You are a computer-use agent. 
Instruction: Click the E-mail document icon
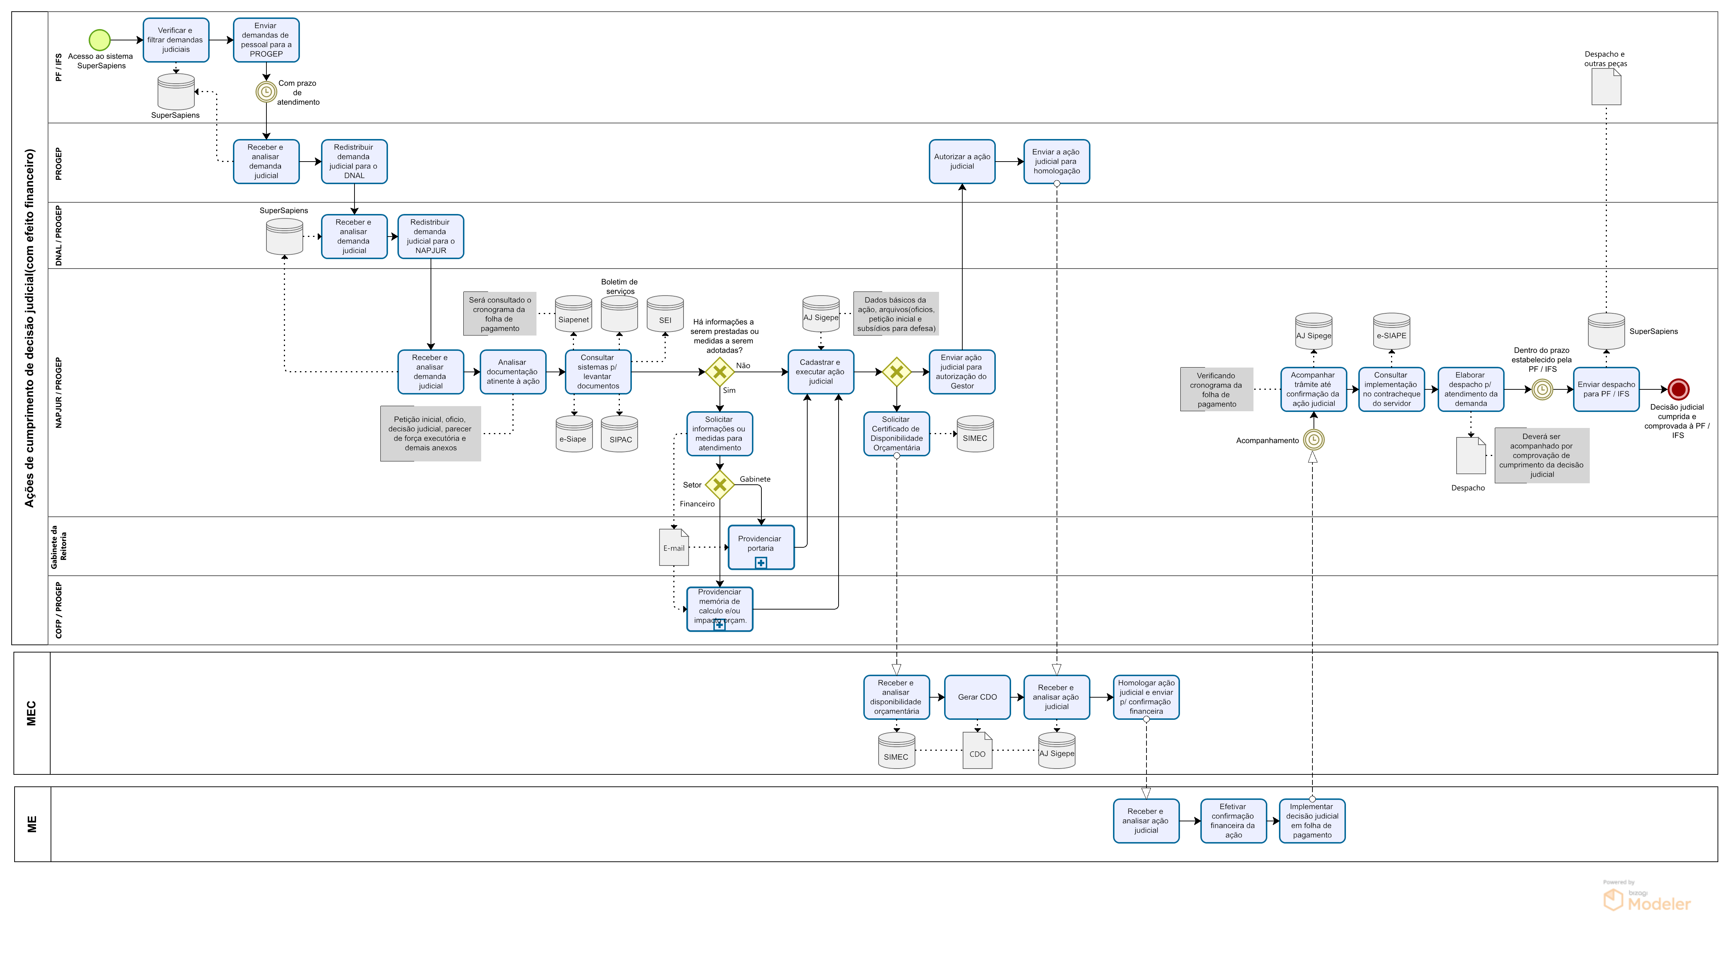674,547
